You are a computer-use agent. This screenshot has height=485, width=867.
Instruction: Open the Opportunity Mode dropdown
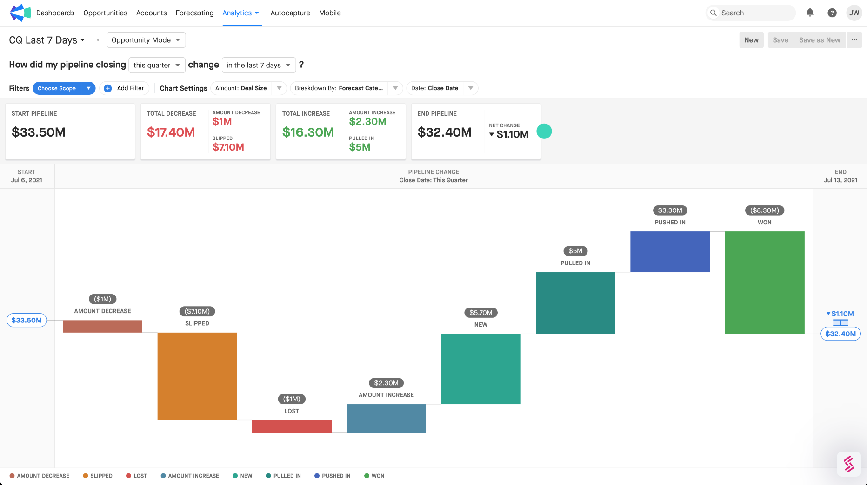point(146,40)
